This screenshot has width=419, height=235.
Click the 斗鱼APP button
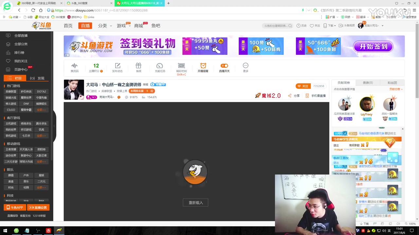pos(15,208)
